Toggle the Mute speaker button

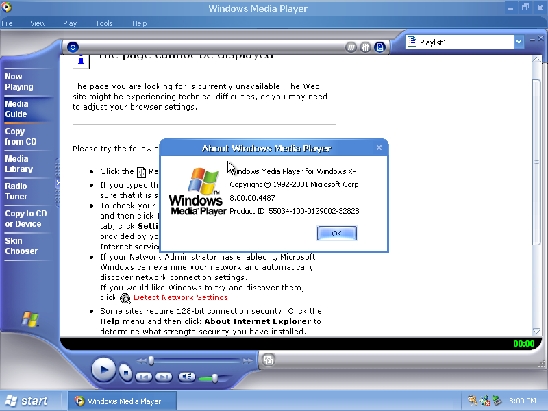click(186, 377)
